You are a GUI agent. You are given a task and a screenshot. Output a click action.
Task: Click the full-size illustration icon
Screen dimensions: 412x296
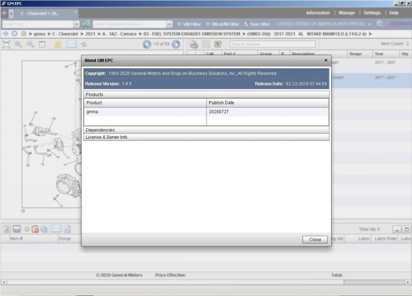[42, 44]
